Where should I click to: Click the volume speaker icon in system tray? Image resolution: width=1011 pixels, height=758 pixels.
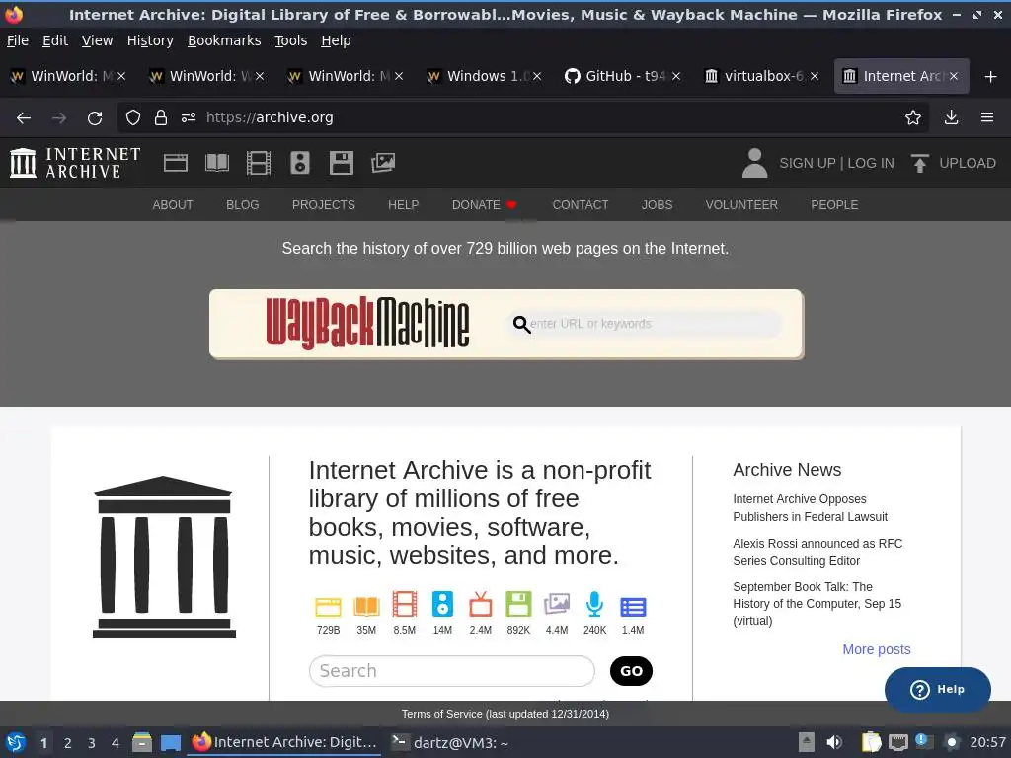(x=834, y=742)
